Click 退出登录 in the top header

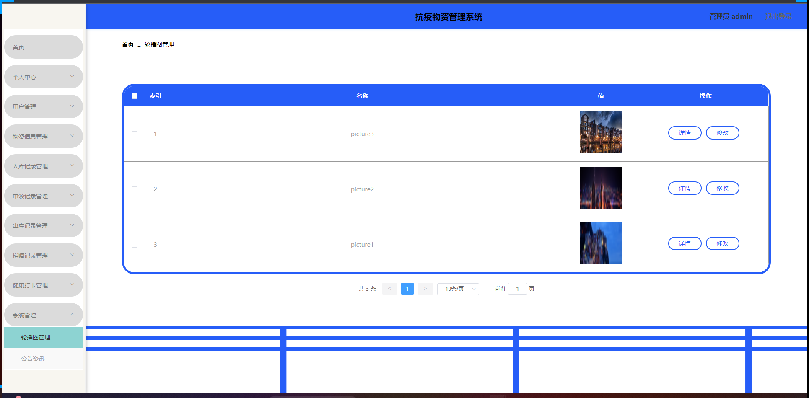coord(778,16)
